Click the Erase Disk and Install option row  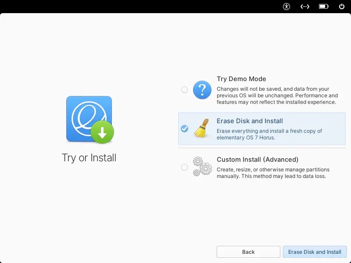(x=261, y=129)
